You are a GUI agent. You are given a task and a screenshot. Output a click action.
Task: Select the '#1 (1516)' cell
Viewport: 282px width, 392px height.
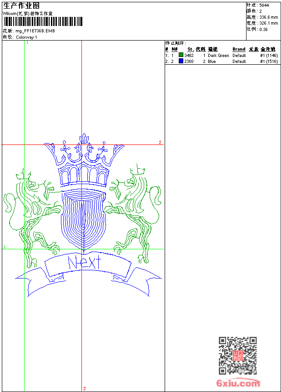pos(269,61)
